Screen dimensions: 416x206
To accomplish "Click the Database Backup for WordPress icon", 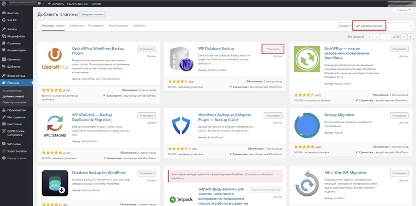I will [55, 183].
